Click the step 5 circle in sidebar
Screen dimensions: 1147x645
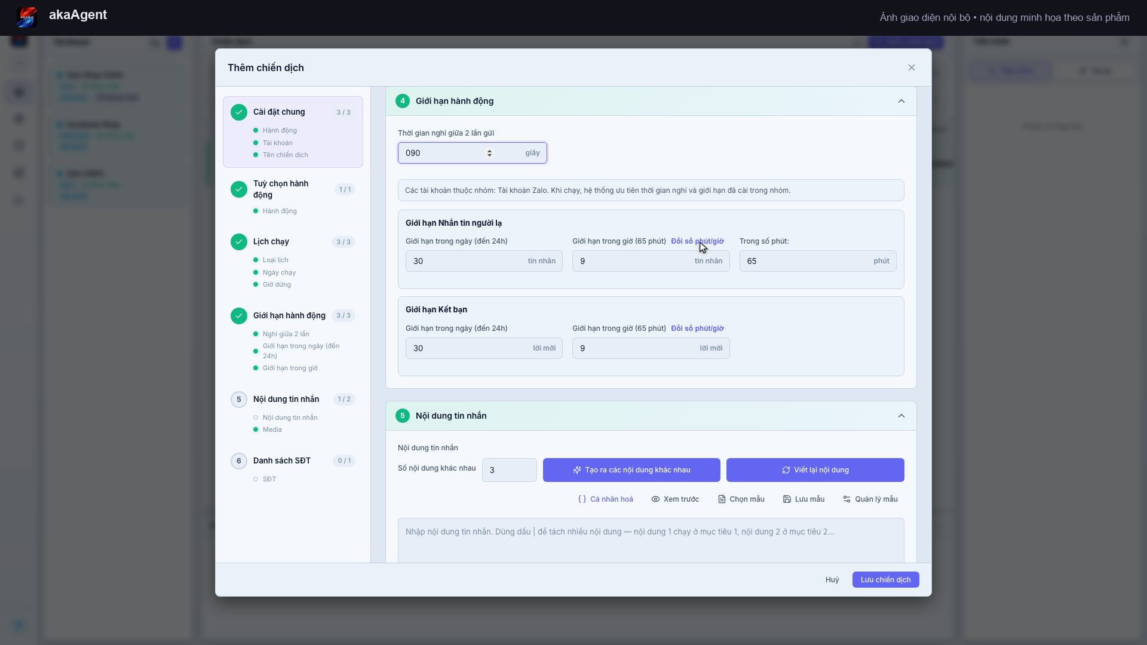(x=239, y=400)
